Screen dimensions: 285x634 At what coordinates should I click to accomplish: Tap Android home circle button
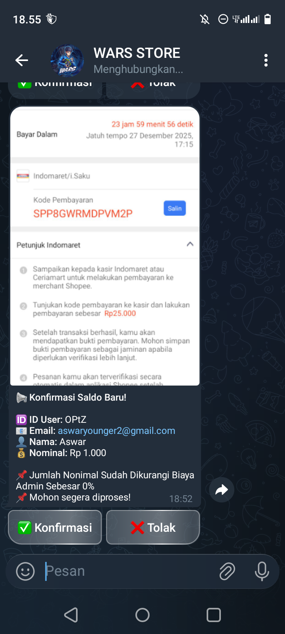142,615
